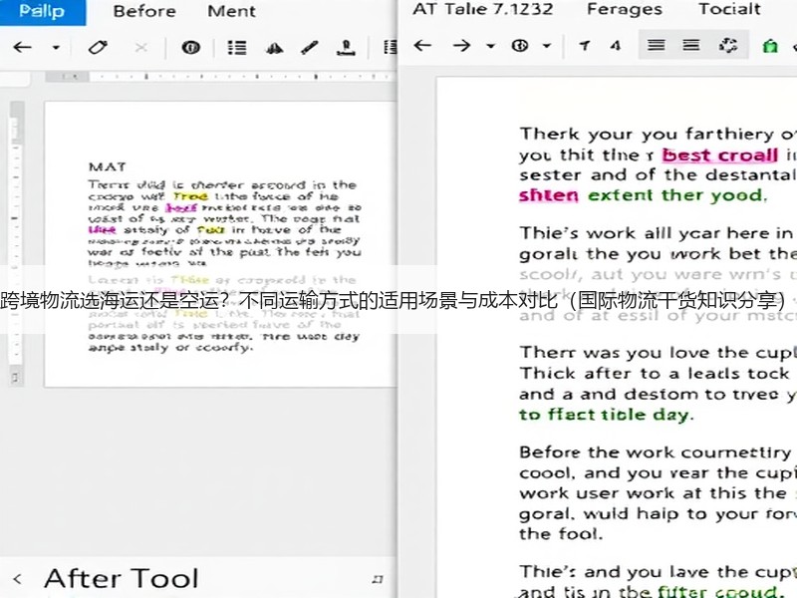Click the back arrow in right window toolbar
Image resolution: width=797 pixels, height=598 pixels.
tap(422, 46)
